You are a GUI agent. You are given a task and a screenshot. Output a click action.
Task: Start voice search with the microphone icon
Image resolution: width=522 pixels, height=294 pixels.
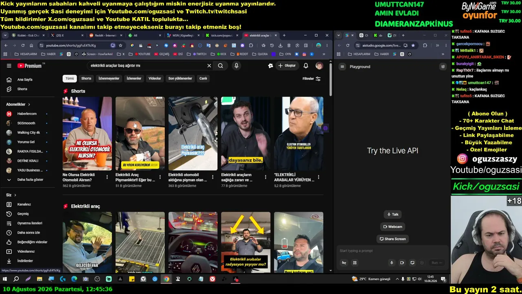tap(236, 65)
